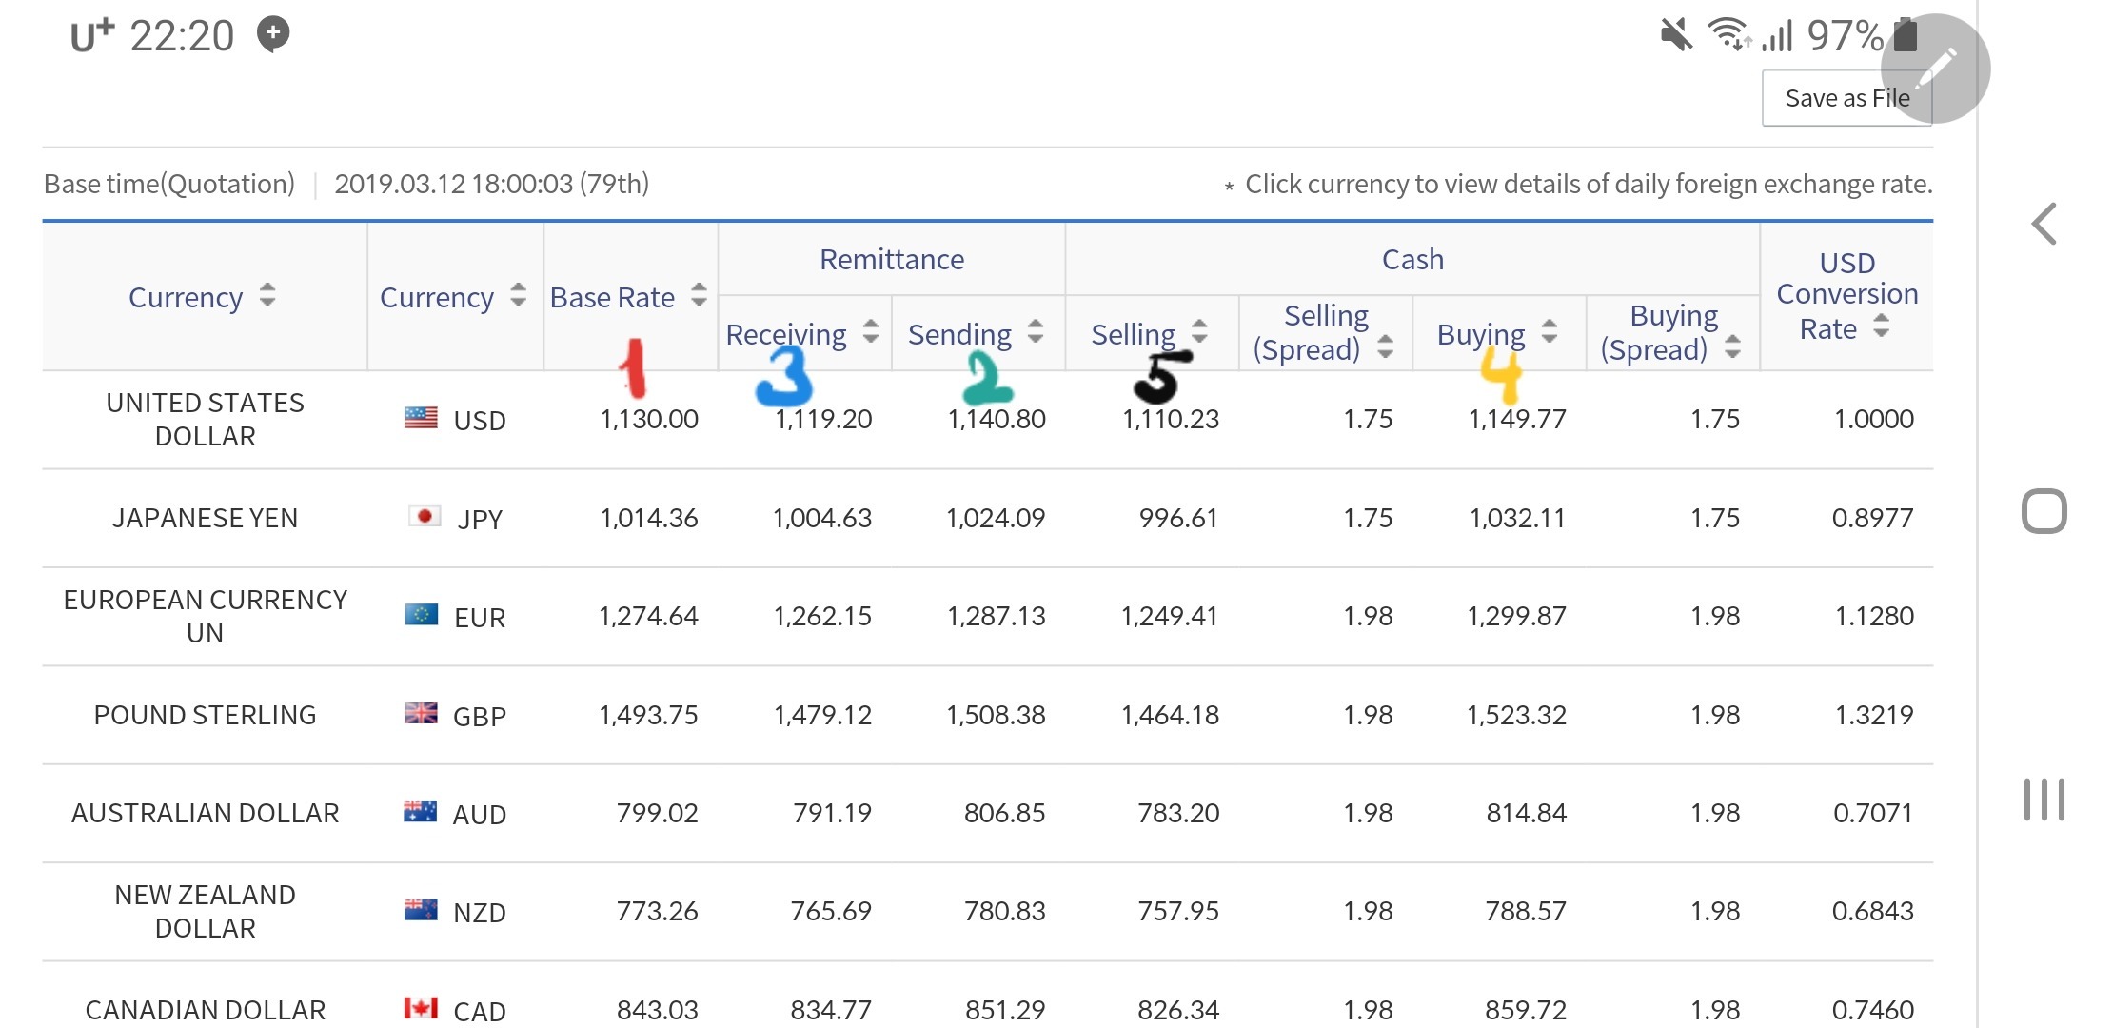
Task: Sort by Base Rate column arrows
Action: tap(699, 296)
